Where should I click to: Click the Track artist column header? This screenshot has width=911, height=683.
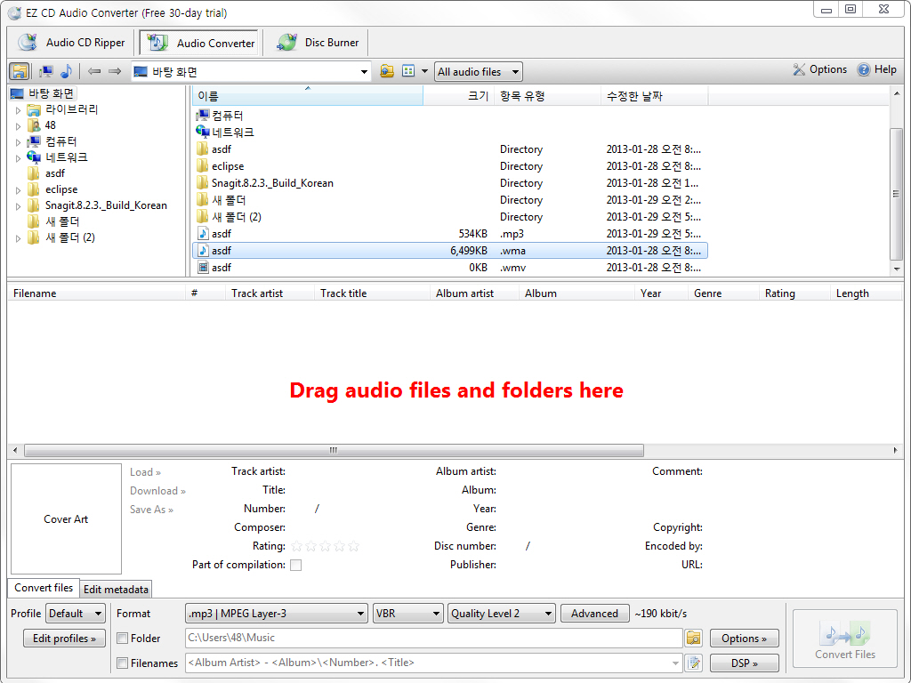click(270, 293)
